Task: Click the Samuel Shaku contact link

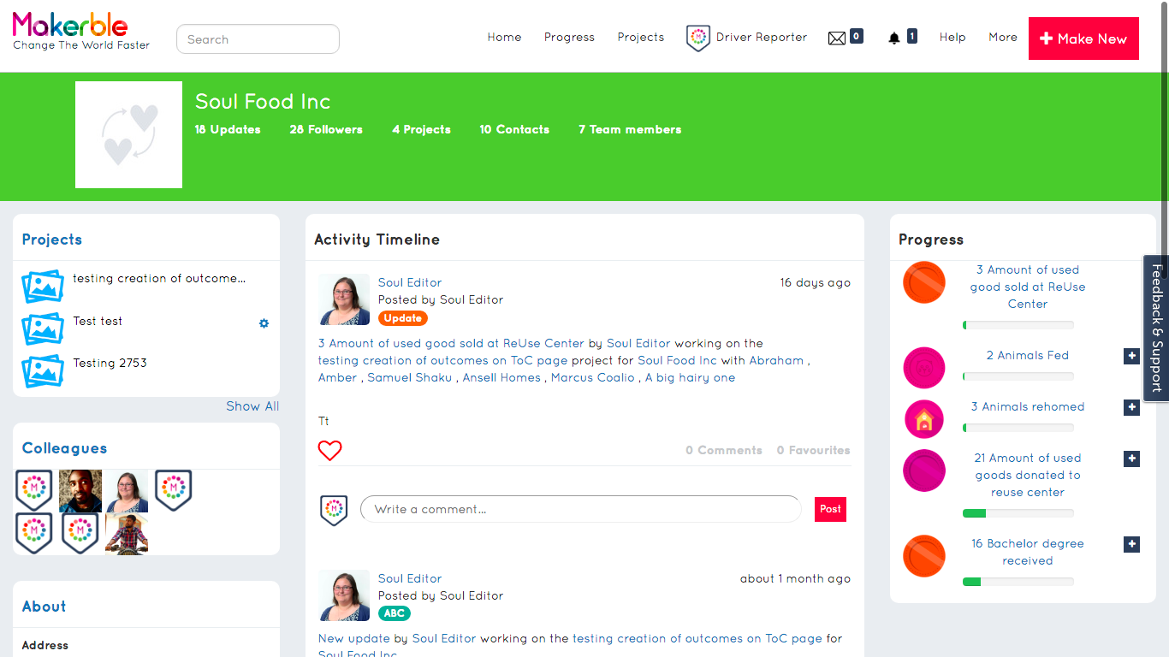Action: click(x=409, y=377)
